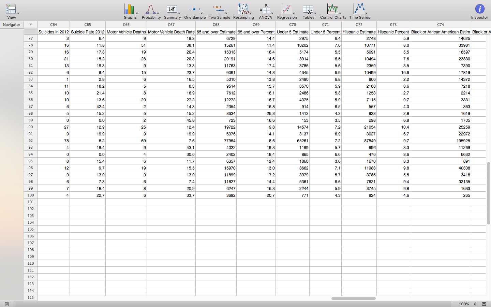Select row number 100

pos(31,195)
